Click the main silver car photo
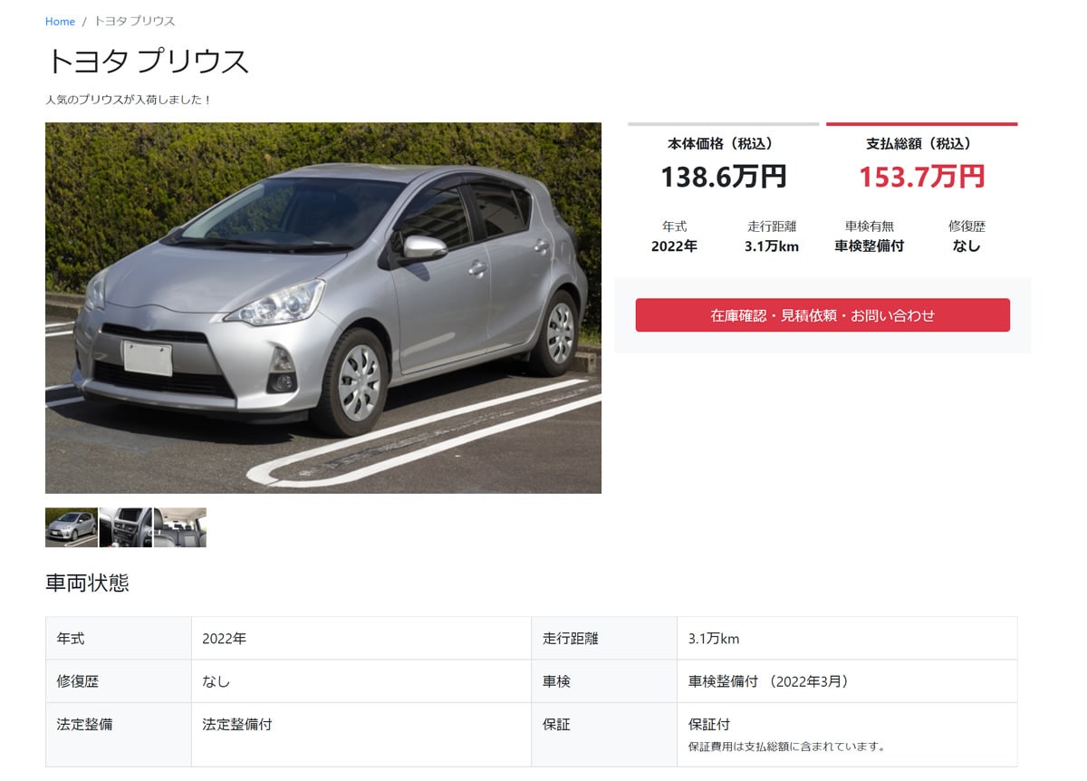Image resolution: width=1087 pixels, height=781 pixels. (323, 308)
